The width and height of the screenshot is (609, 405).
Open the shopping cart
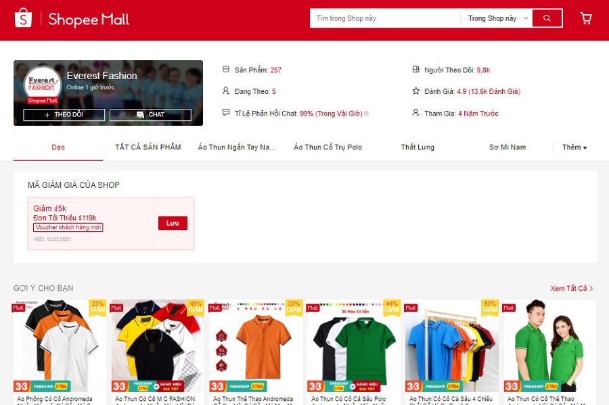pyautogui.click(x=586, y=18)
